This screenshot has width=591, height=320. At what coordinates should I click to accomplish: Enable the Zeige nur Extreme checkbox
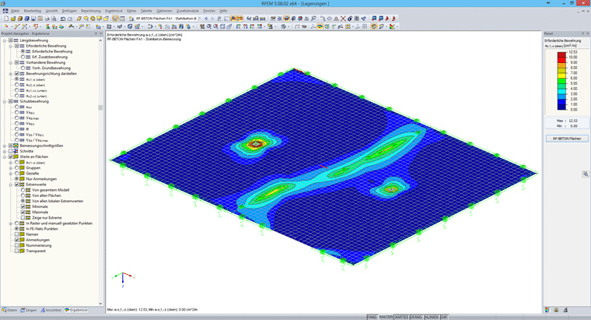23,218
